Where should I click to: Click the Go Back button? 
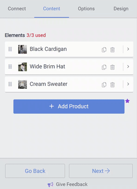pos(35,171)
